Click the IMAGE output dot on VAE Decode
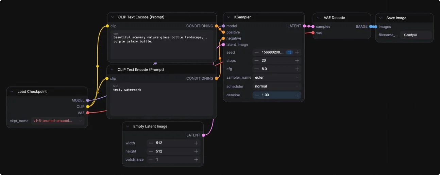Viewport: 440px width, 175px height. [370, 26]
